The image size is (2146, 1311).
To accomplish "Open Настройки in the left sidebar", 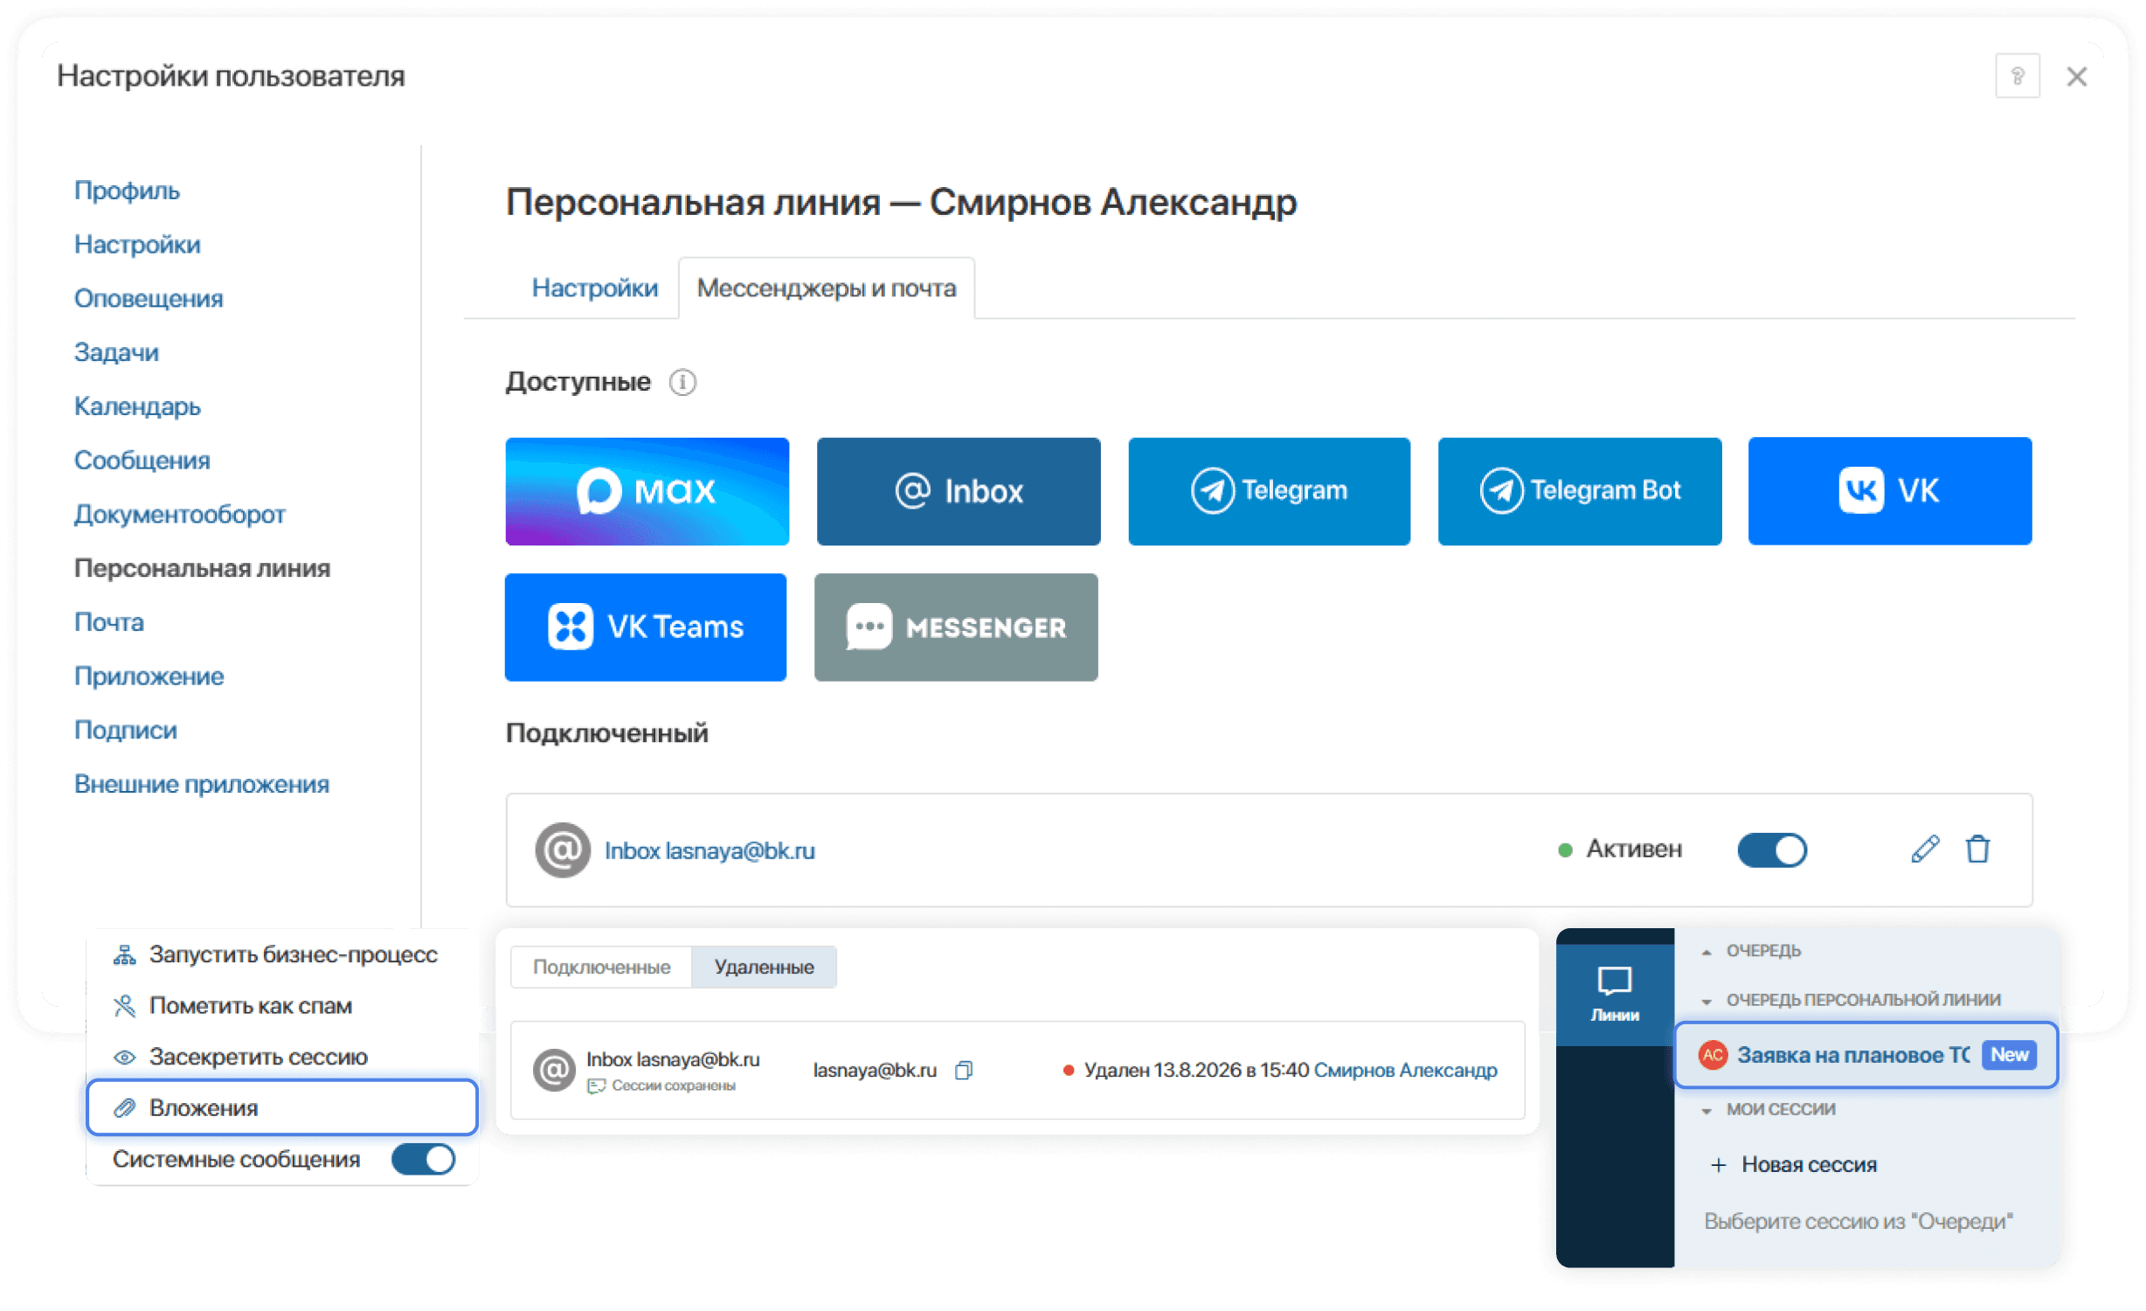I will pos(137,245).
